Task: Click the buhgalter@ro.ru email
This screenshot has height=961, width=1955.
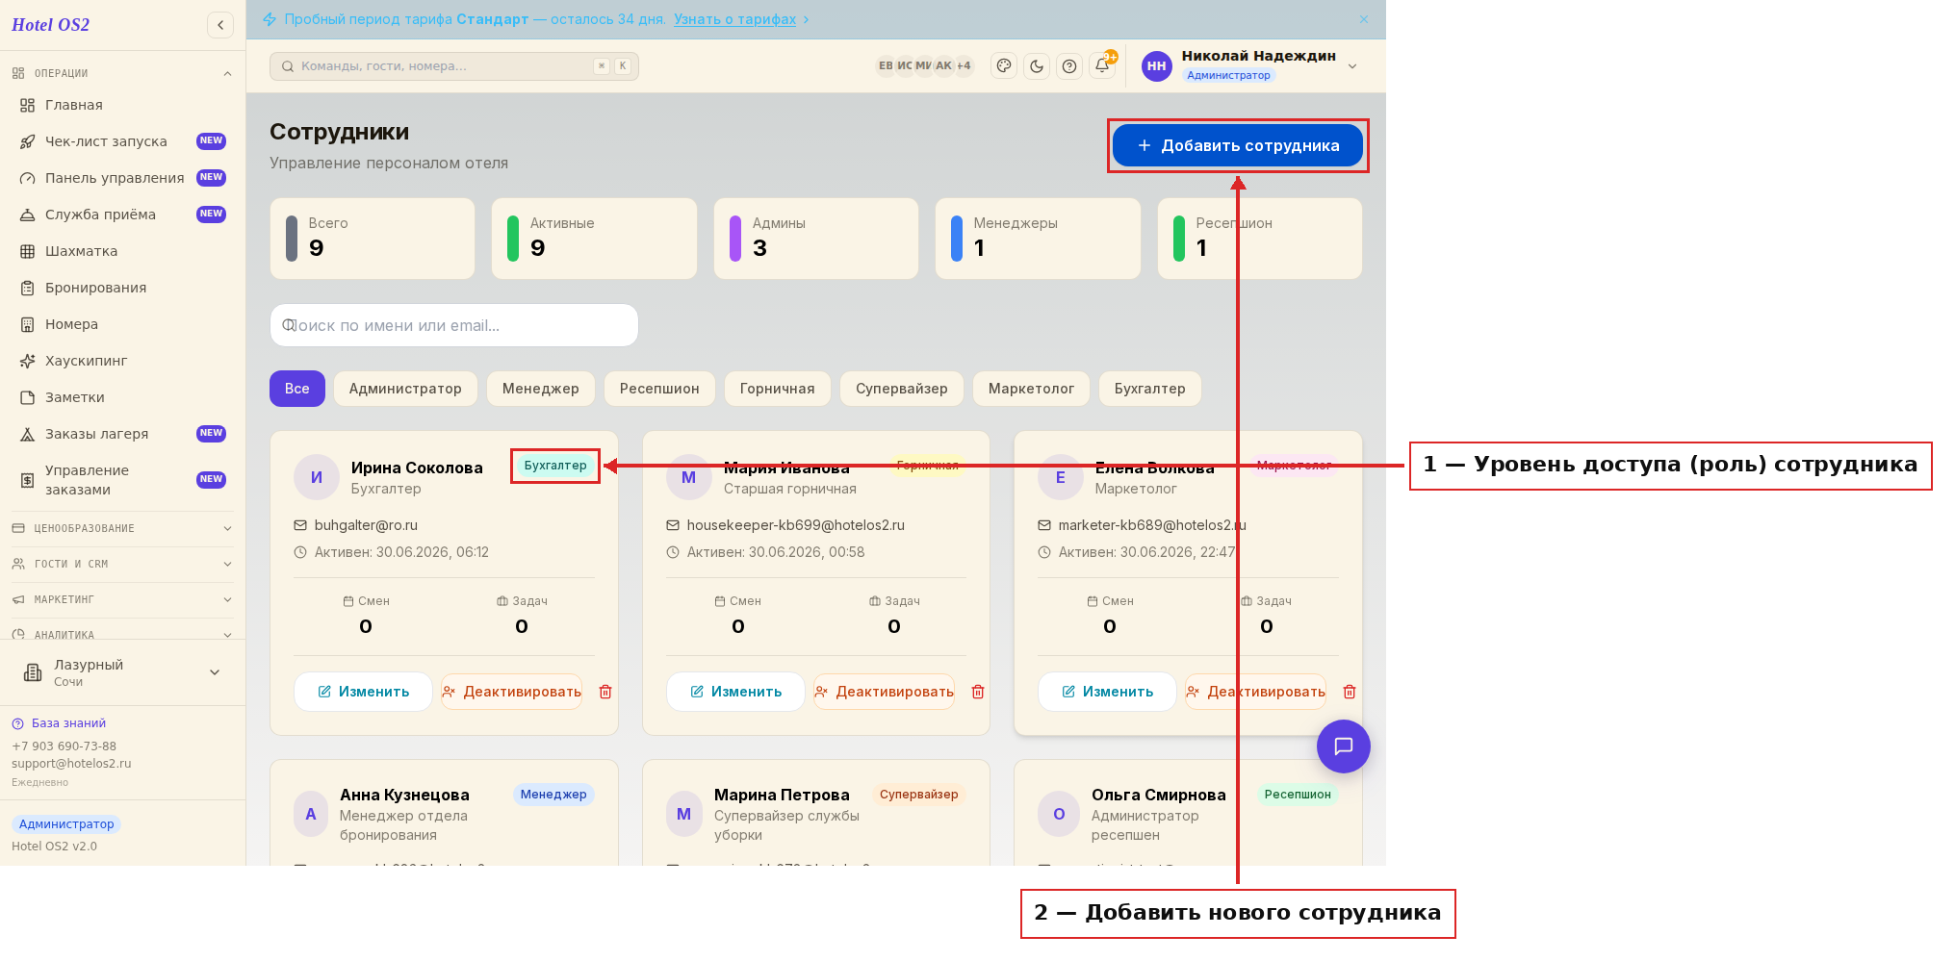Action: tap(366, 525)
